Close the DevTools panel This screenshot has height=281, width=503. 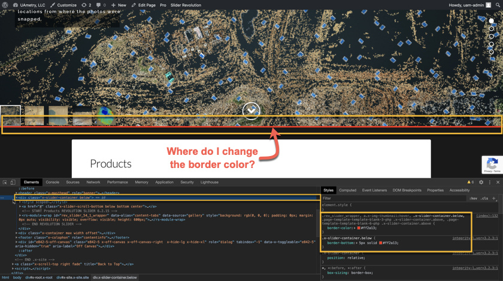click(498, 182)
